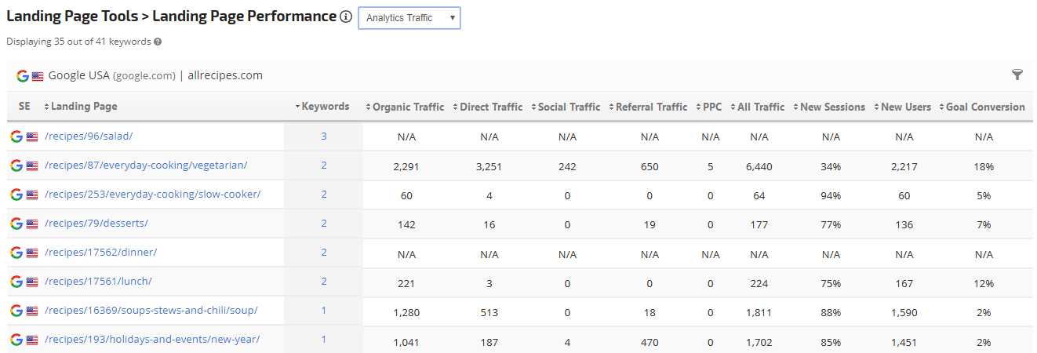Click keyword count 3 for salad

pyautogui.click(x=323, y=136)
